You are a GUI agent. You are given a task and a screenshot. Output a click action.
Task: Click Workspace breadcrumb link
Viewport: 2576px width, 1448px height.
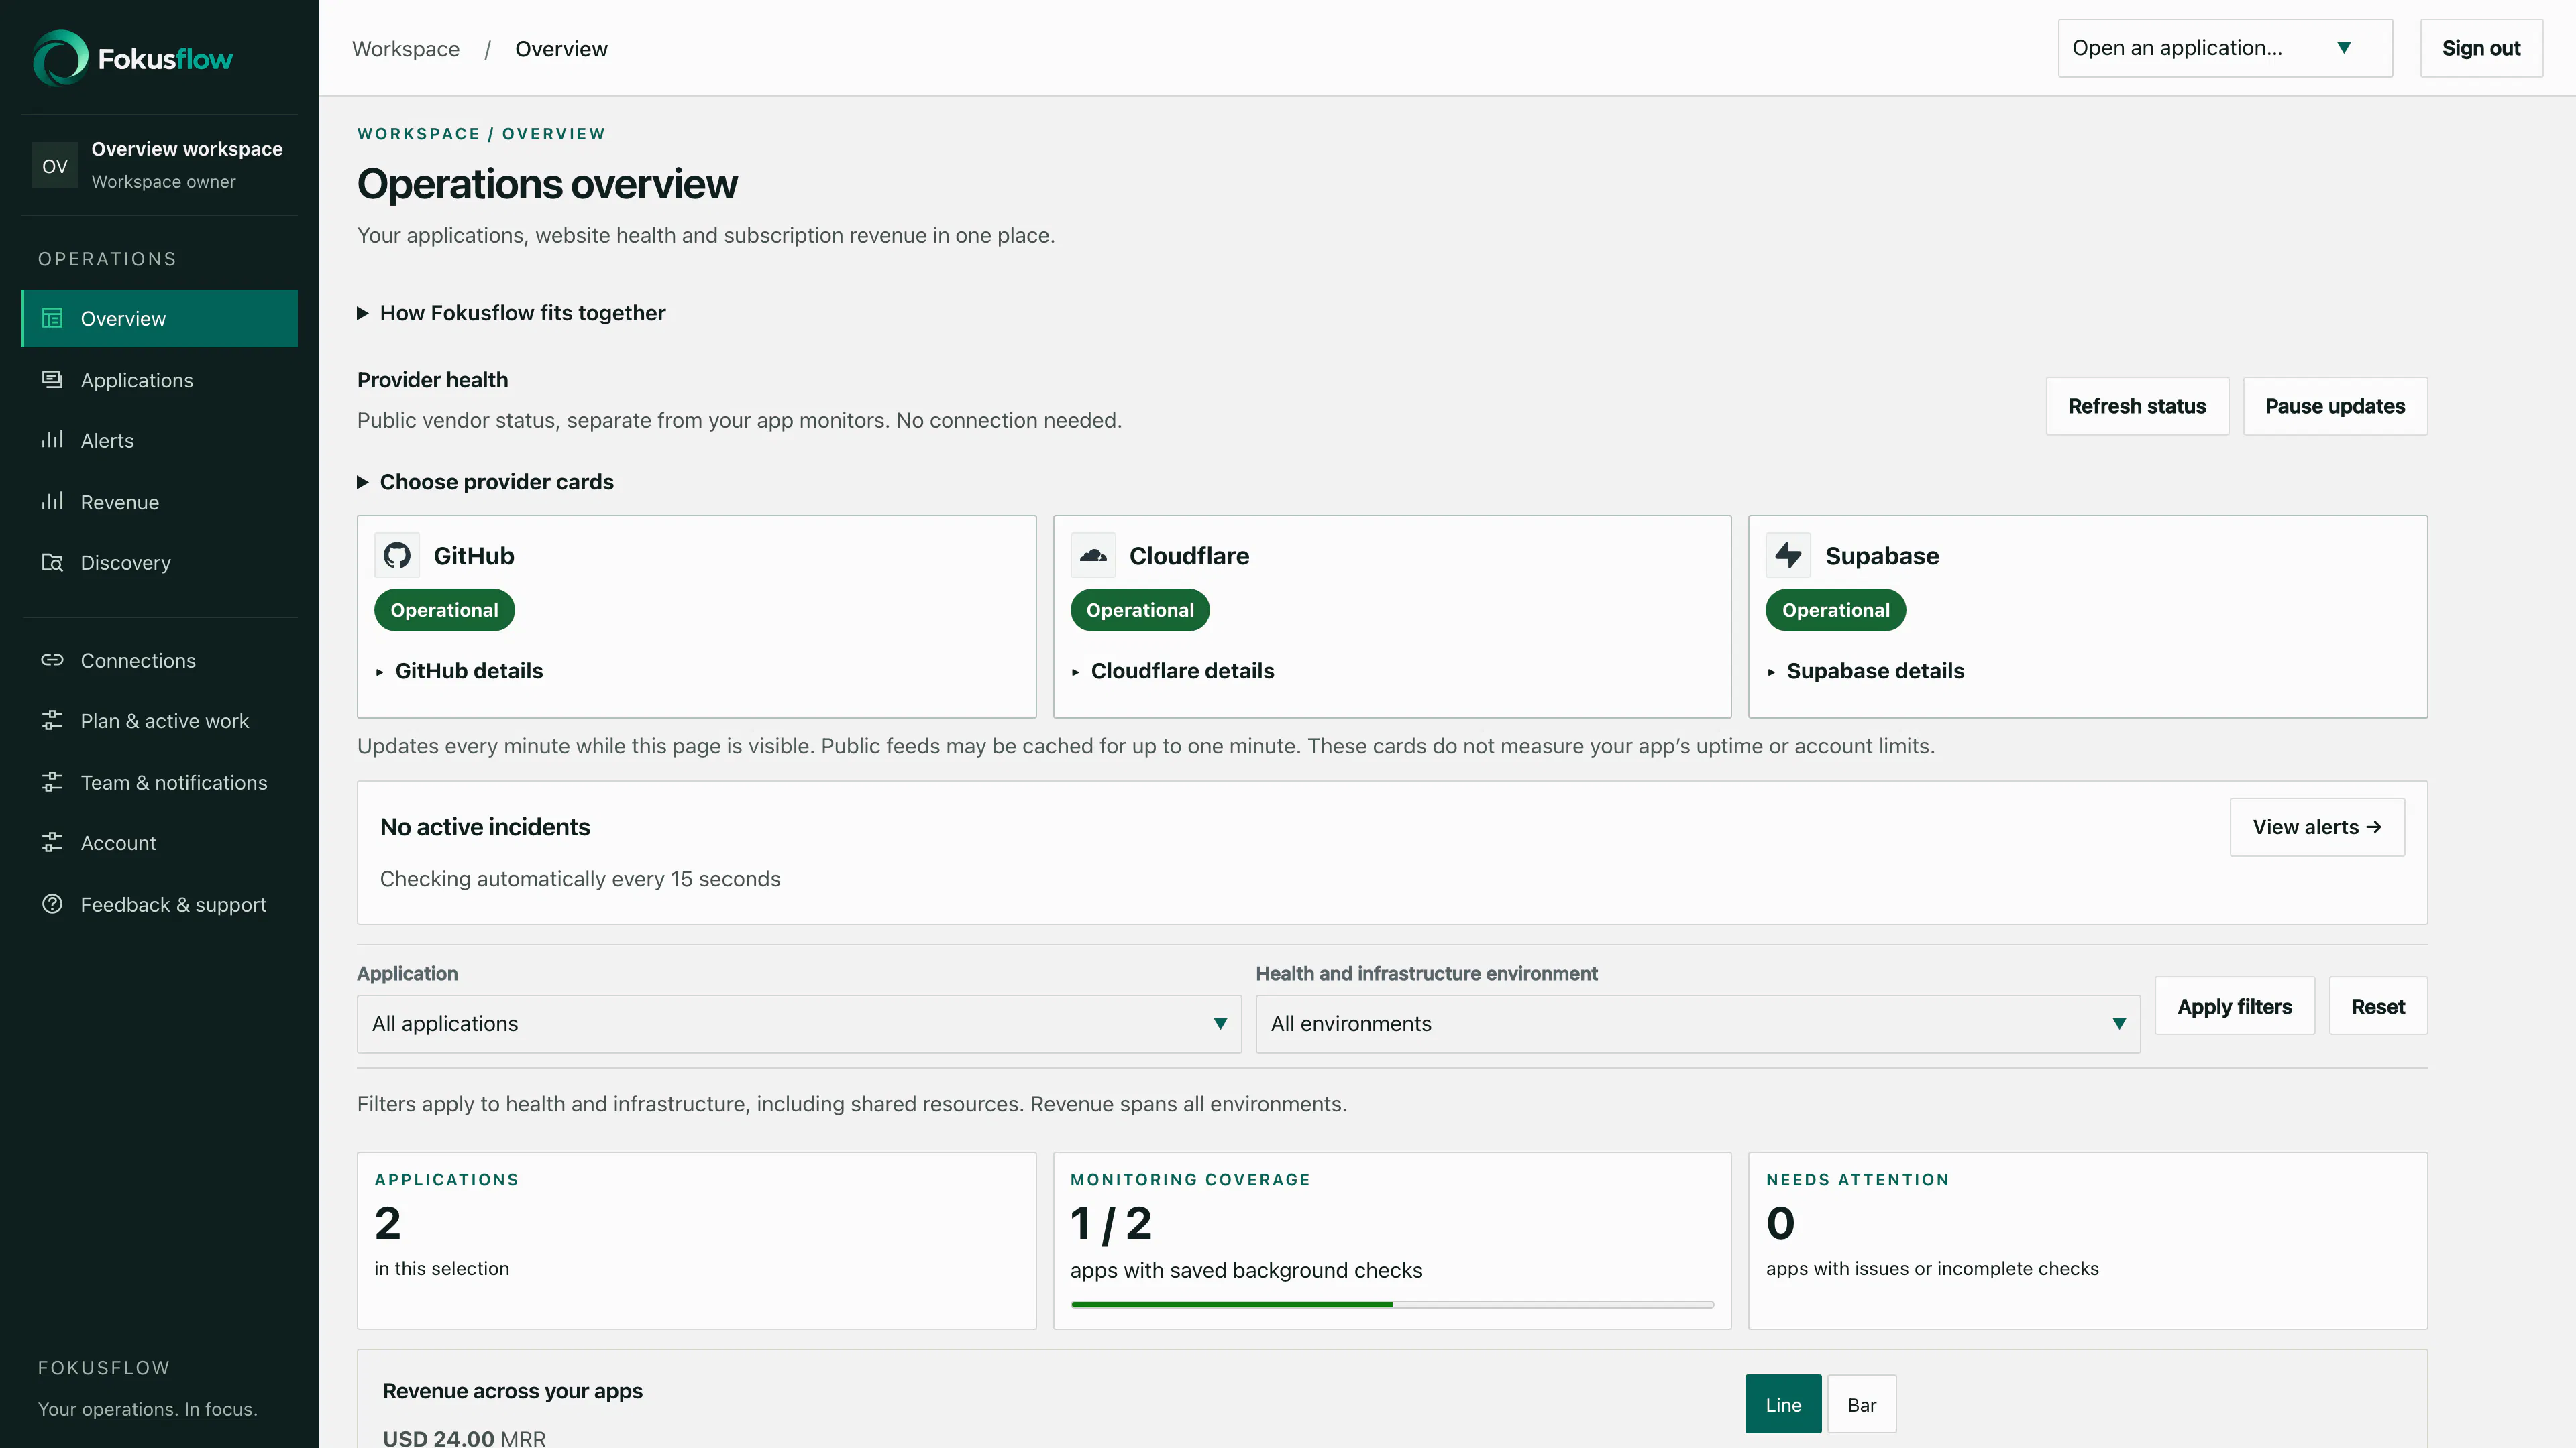tap(406, 48)
